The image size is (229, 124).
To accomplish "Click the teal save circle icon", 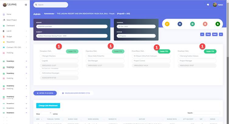I will [192, 24].
